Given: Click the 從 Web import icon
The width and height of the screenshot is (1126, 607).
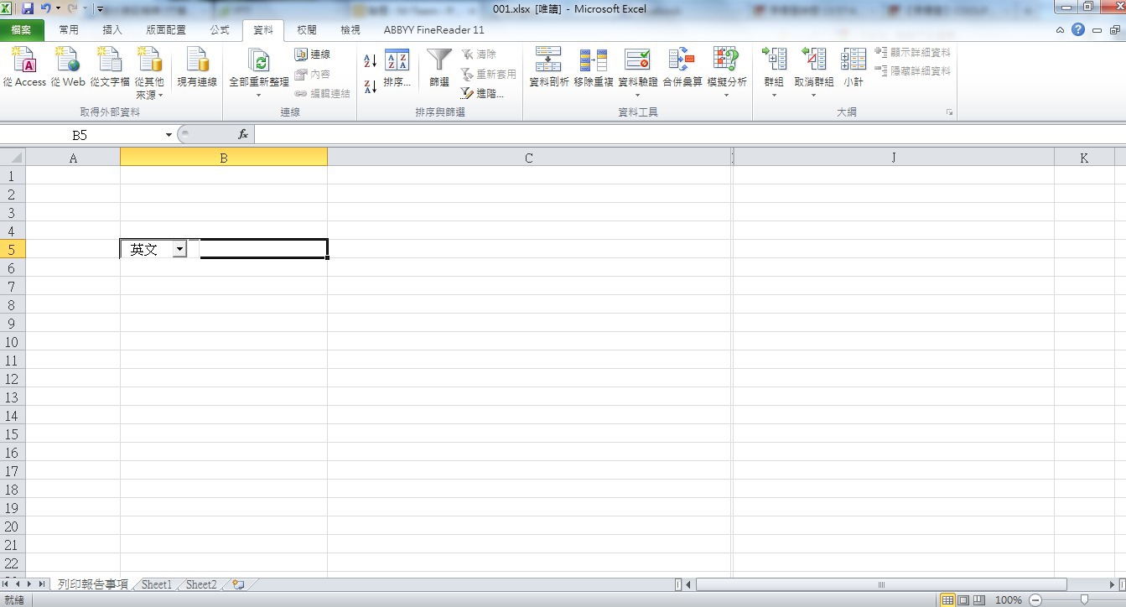Looking at the screenshot, I should pyautogui.click(x=68, y=67).
